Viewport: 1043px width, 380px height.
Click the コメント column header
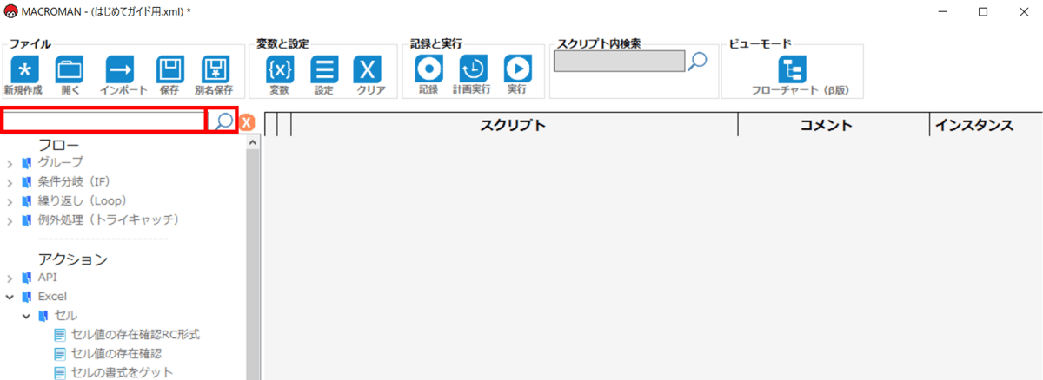click(833, 125)
